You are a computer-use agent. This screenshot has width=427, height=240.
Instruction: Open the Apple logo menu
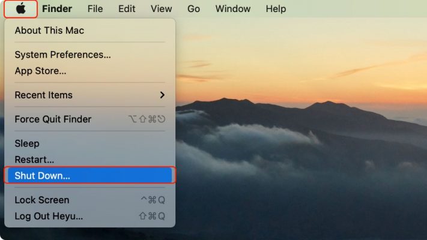pyautogui.click(x=21, y=9)
